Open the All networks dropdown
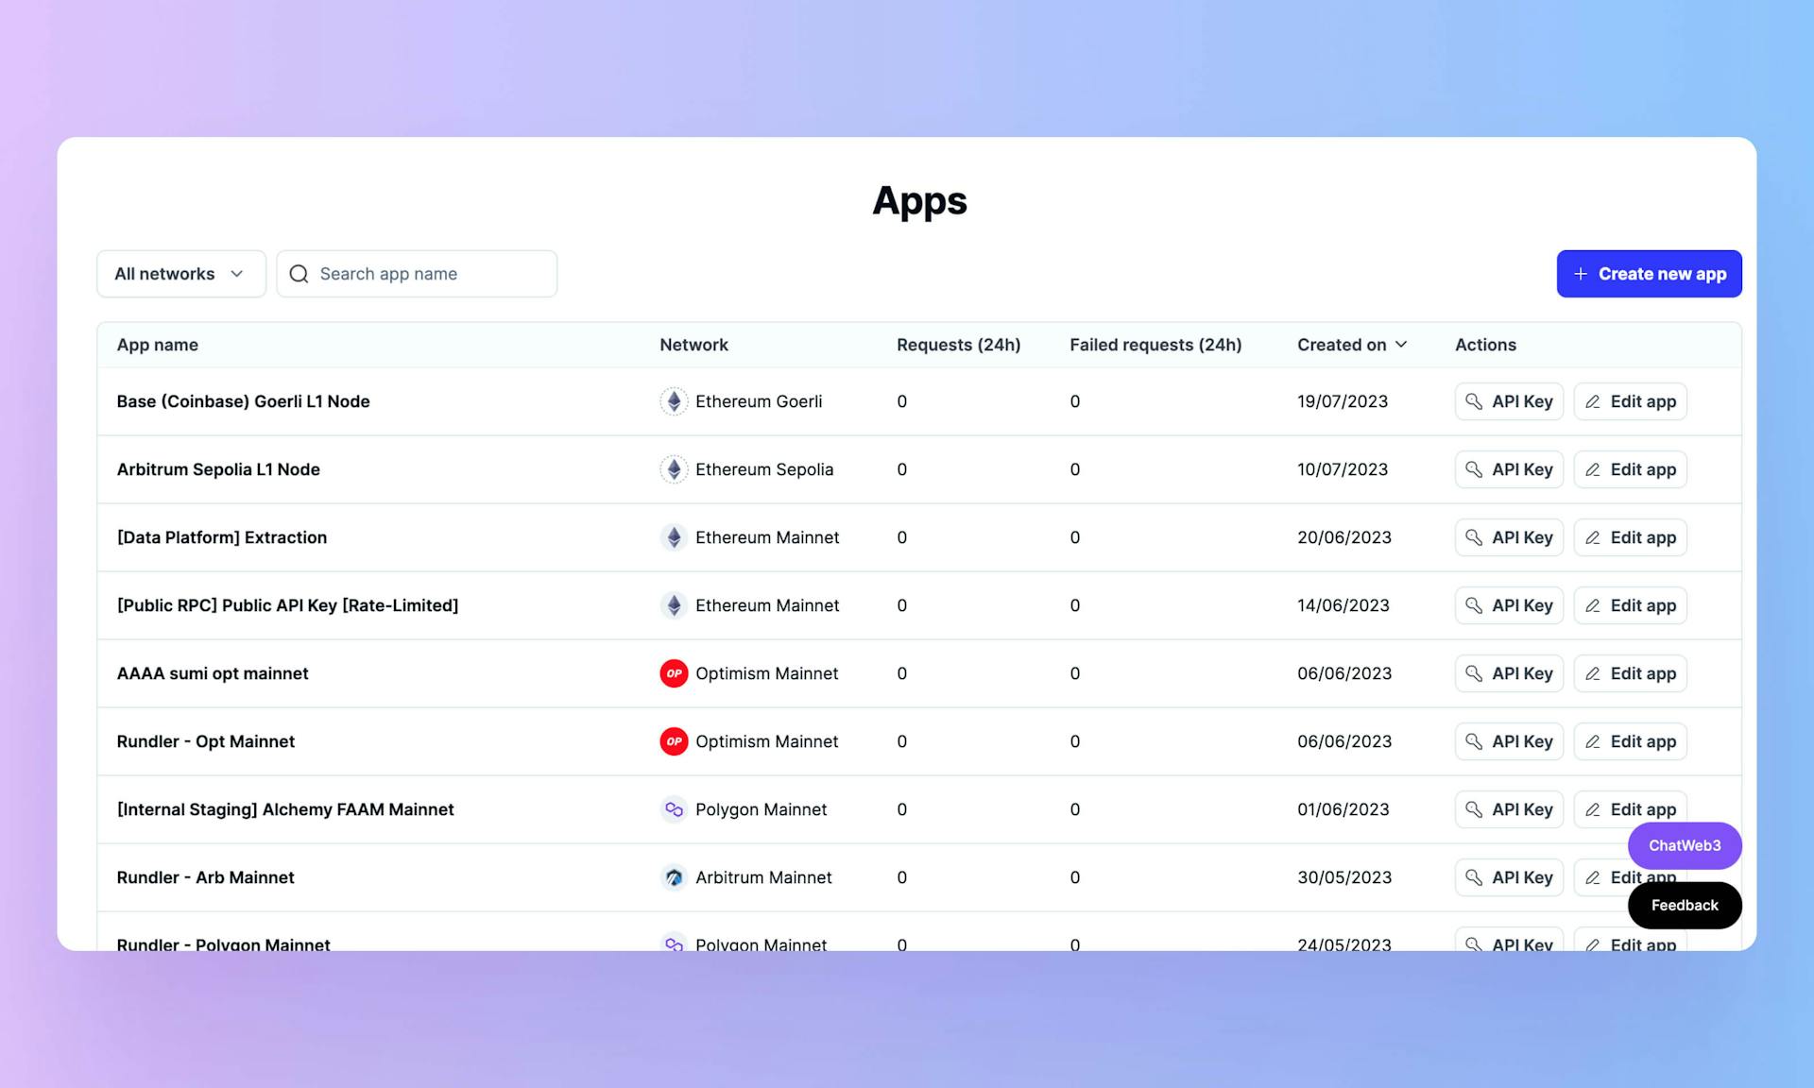 [x=180, y=274]
